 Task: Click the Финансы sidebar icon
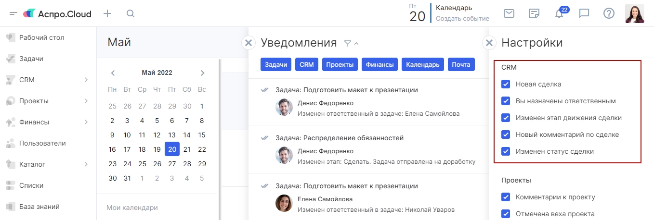click(11, 122)
